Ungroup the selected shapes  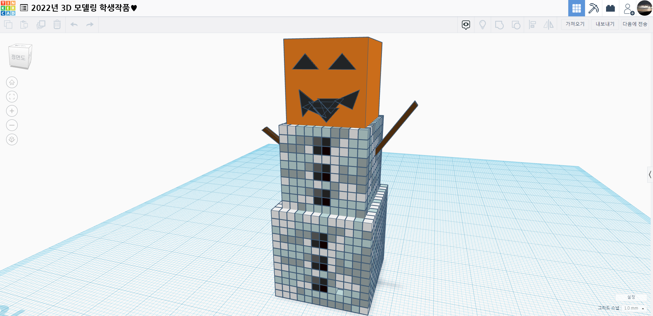516,25
